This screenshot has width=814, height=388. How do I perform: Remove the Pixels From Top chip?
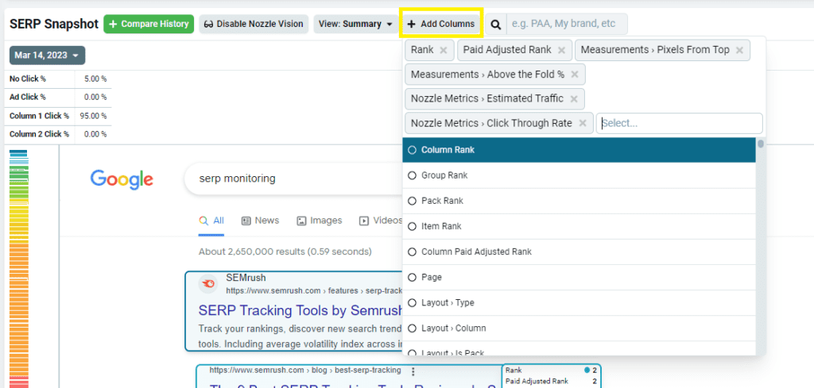click(739, 50)
